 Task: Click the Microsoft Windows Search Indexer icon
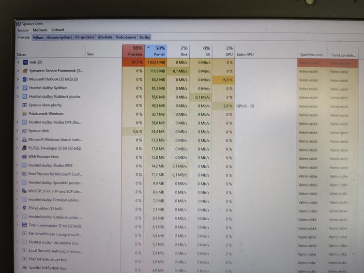[x=24, y=139]
